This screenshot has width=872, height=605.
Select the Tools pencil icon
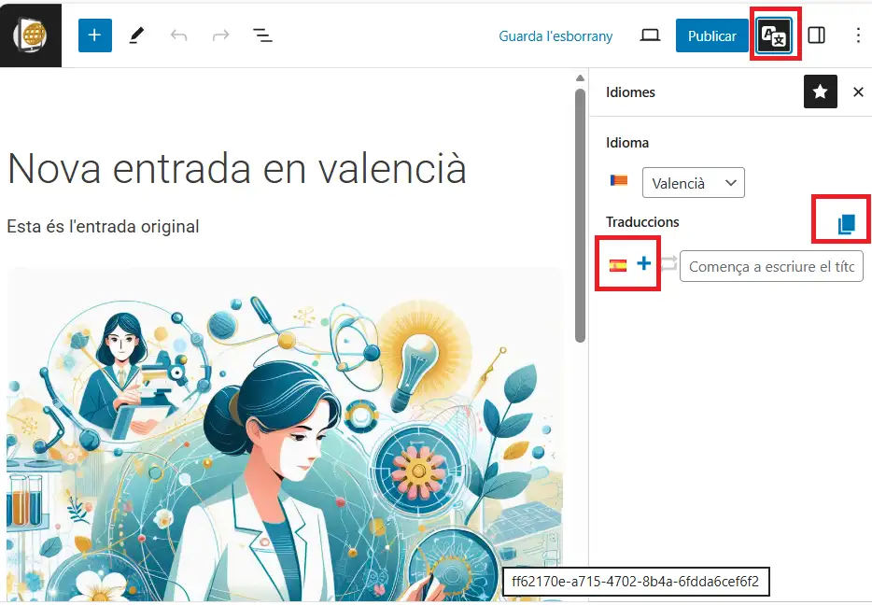[x=136, y=35]
